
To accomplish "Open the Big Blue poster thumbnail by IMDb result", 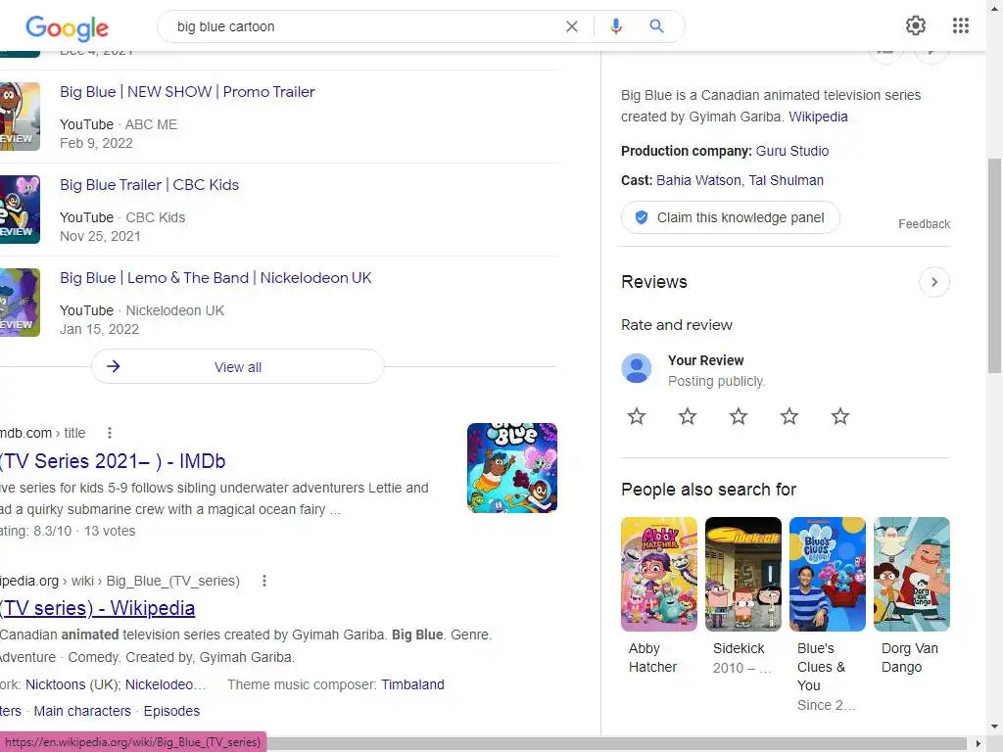I will 511,468.
